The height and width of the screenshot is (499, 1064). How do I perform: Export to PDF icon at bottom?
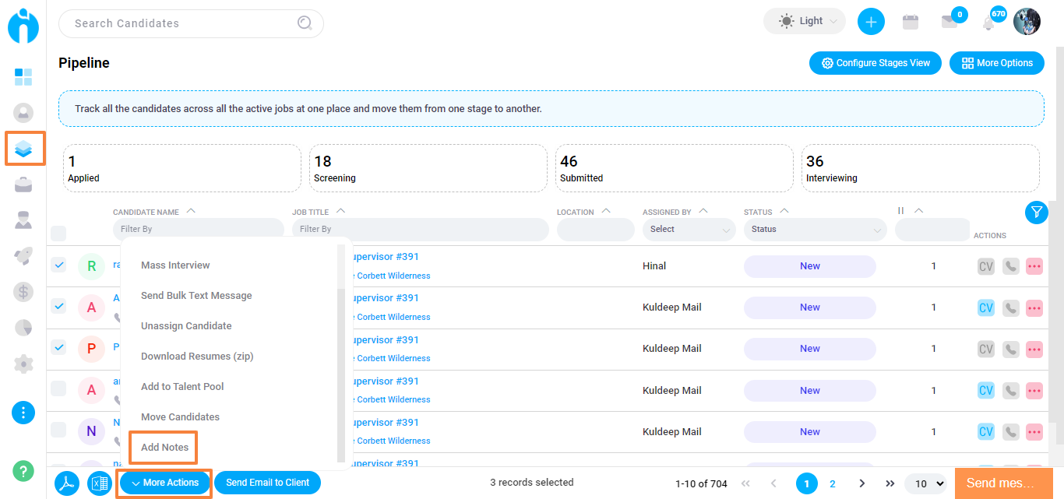[67, 483]
